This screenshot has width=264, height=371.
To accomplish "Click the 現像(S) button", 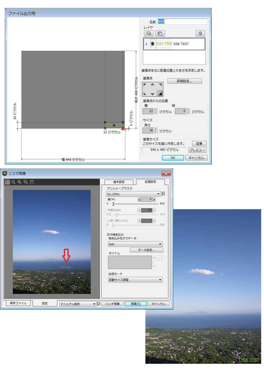I will click(136, 304).
